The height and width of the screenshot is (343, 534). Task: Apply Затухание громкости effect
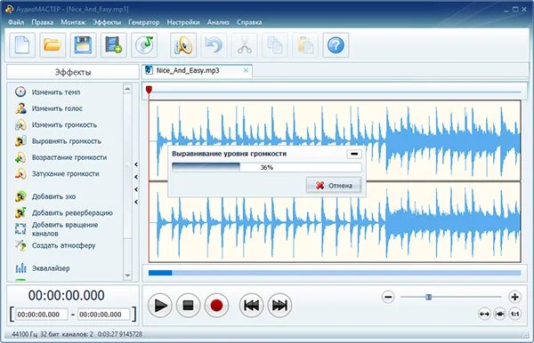(57, 173)
